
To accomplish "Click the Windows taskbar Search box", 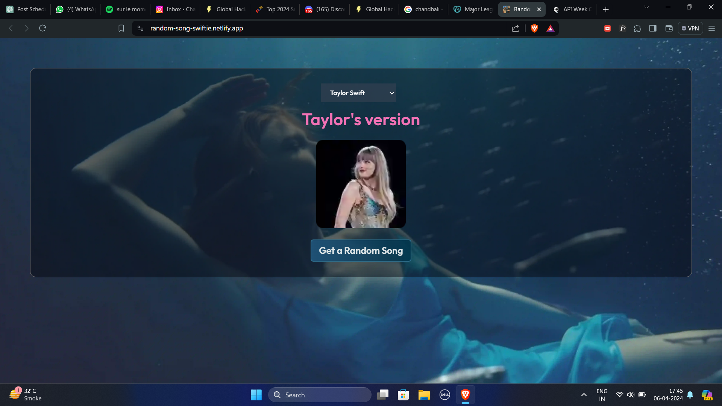I will (x=320, y=395).
